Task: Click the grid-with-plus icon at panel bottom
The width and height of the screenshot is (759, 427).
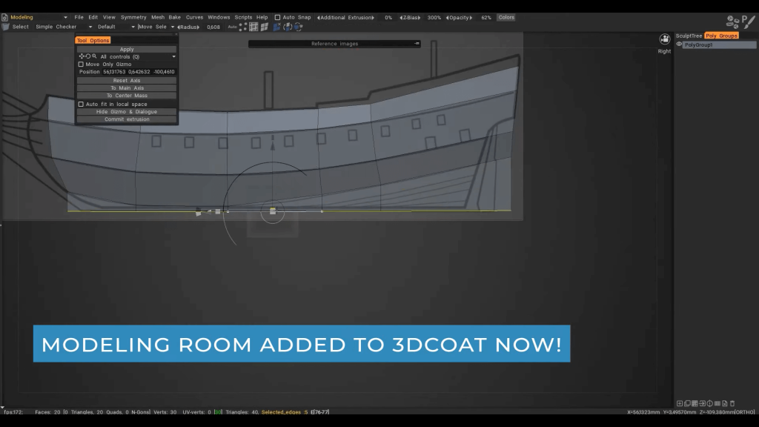Action: 695,403
